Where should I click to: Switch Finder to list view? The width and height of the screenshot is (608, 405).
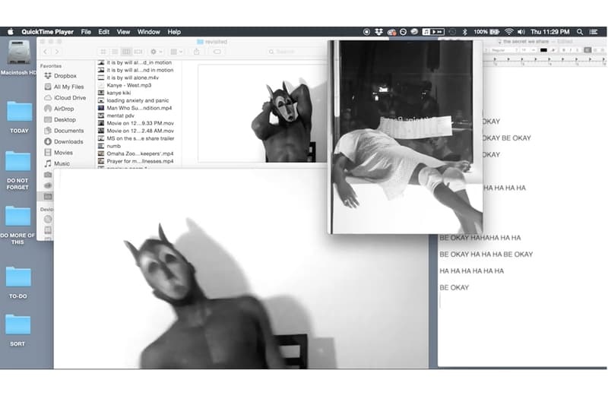(115, 52)
